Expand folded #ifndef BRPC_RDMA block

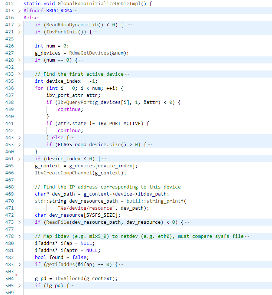[x=19, y=11]
